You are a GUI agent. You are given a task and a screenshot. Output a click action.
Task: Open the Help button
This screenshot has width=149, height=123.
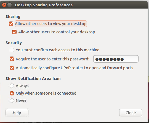[17, 113]
